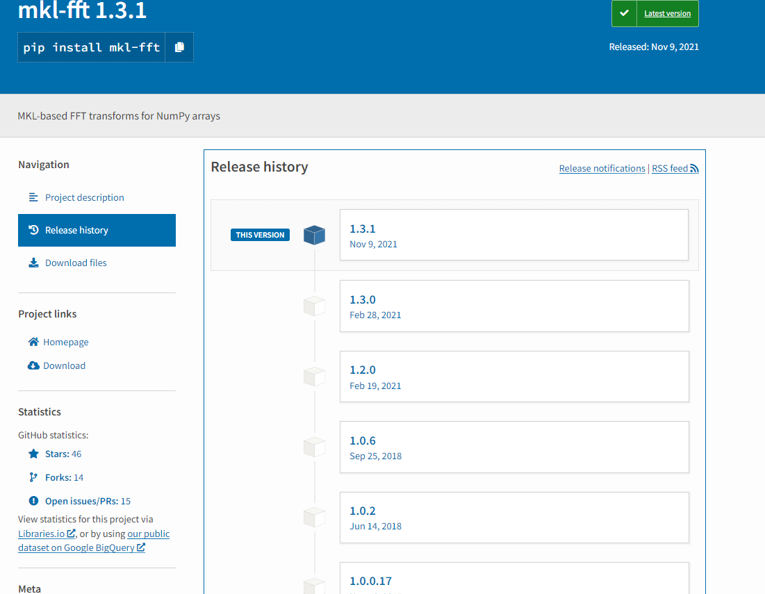This screenshot has height=594, width=765.
Task: Click the version 1.3.1 cube icon
Action: 314,235
